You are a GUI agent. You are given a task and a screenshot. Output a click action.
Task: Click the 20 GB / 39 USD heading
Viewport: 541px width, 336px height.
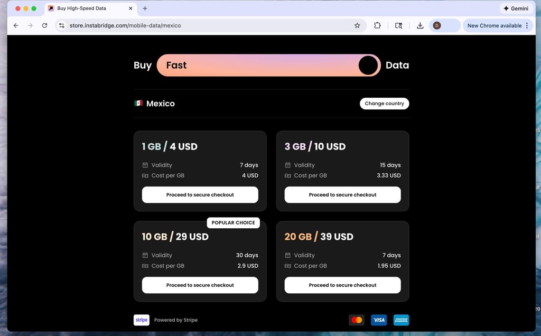pyautogui.click(x=319, y=237)
